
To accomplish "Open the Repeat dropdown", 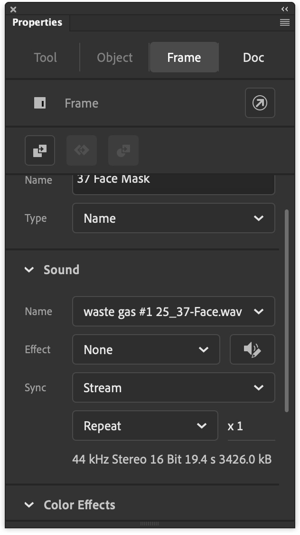I will tap(145, 426).
